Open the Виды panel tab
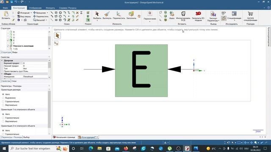This screenshot has width=271, height=152. [x=15, y=52]
